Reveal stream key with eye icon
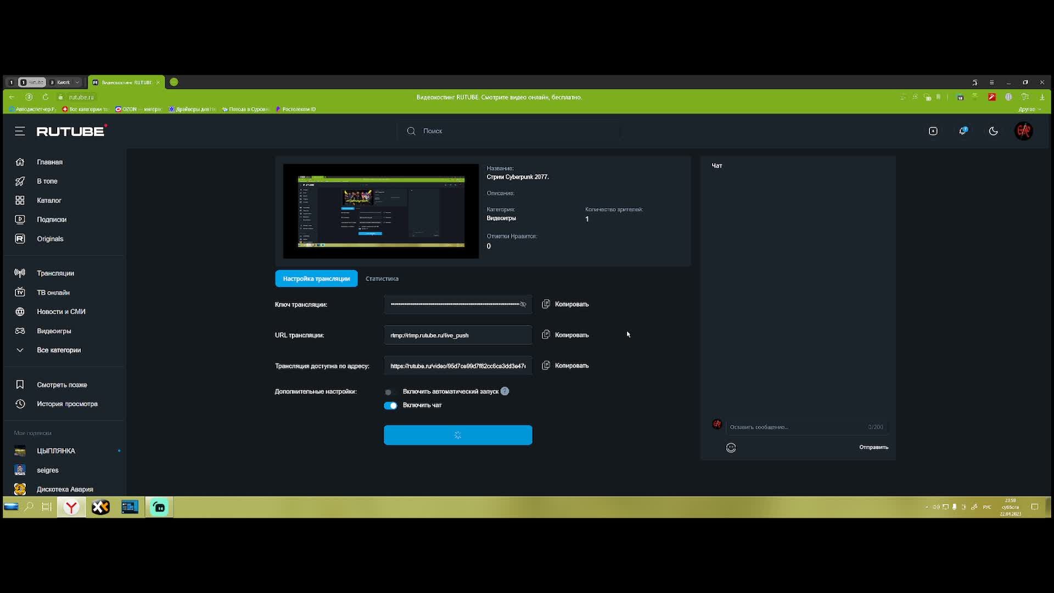 [x=523, y=304]
